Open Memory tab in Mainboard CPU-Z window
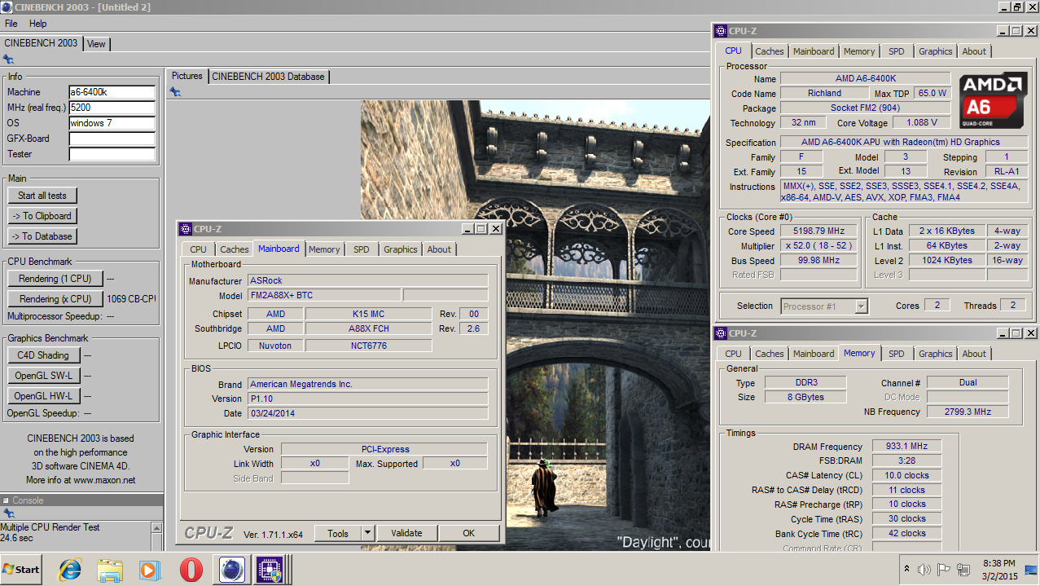This screenshot has width=1040, height=586. (x=324, y=249)
